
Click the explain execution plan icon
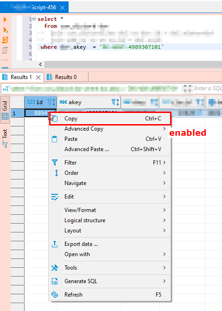pos(5,50)
